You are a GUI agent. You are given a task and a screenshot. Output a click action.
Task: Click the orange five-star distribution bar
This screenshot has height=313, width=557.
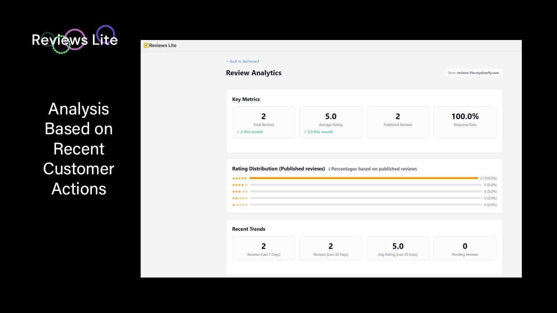[x=363, y=178]
